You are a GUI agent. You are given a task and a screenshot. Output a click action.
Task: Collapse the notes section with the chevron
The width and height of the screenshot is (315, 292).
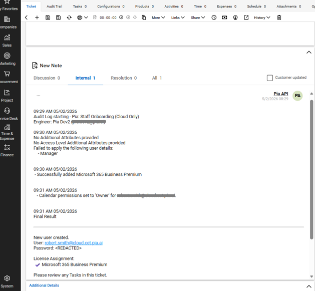pos(308,52)
